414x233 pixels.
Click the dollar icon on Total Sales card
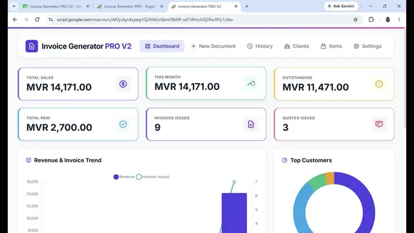123,84
